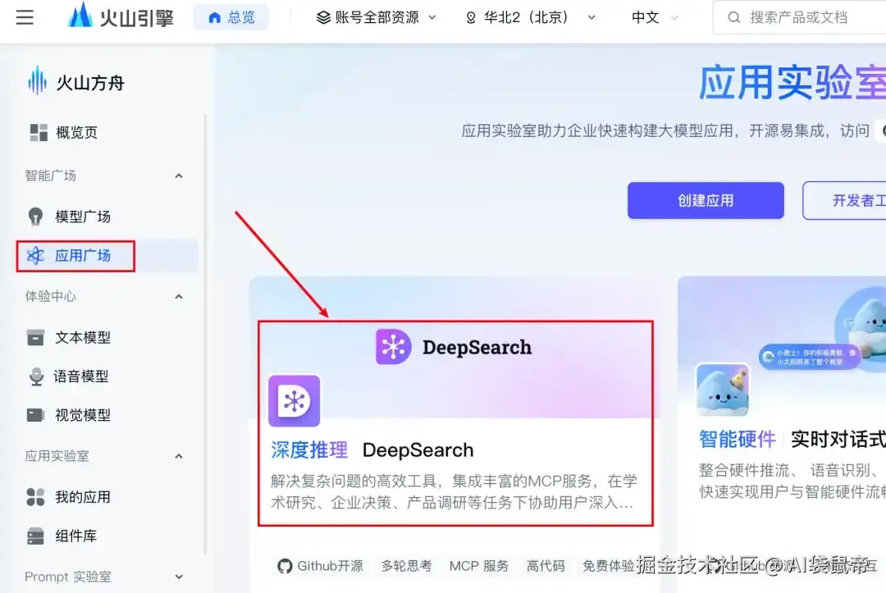Viewport: 886px width, 593px height.
Task: Open the 中文 language dropdown
Action: click(655, 17)
